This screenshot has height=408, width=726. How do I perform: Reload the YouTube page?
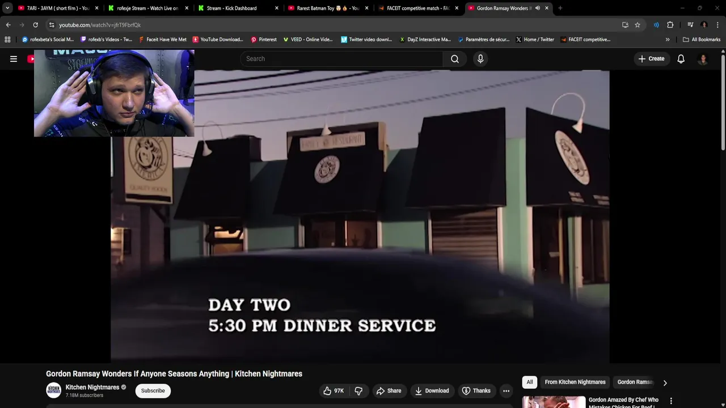[x=35, y=25]
